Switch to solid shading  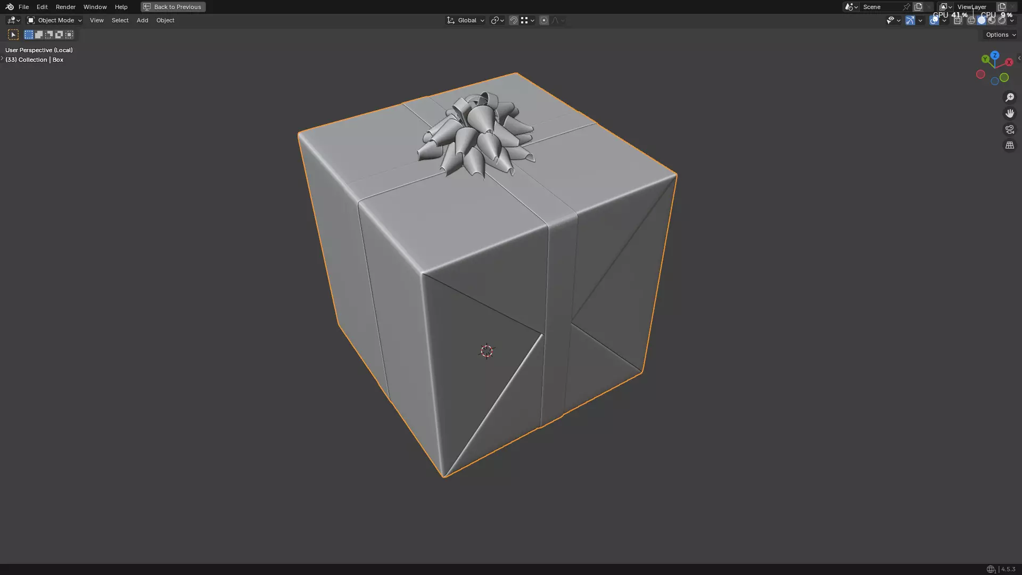pyautogui.click(x=982, y=20)
